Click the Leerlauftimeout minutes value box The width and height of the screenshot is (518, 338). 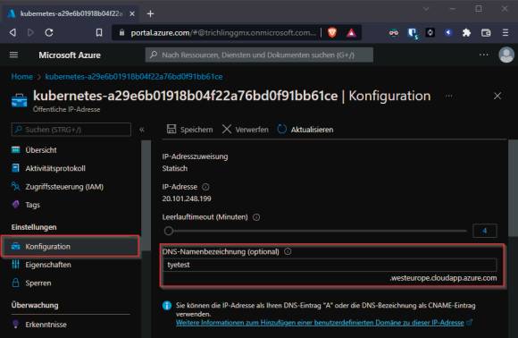485,231
